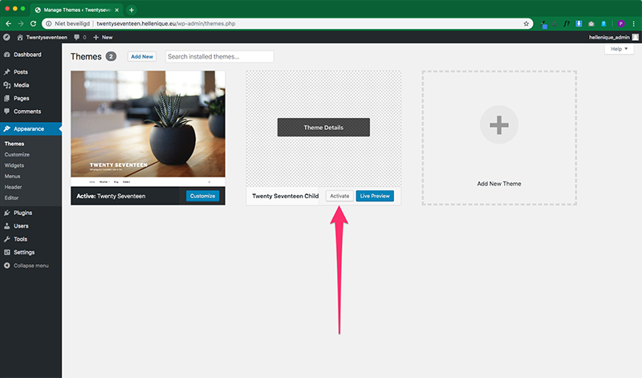Viewport: 642px width, 378px height.
Task: Open Widgets submenu item
Action: (x=14, y=165)
